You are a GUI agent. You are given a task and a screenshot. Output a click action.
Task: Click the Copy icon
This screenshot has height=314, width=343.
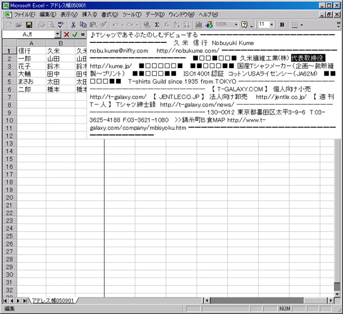[x=83, y=25]
